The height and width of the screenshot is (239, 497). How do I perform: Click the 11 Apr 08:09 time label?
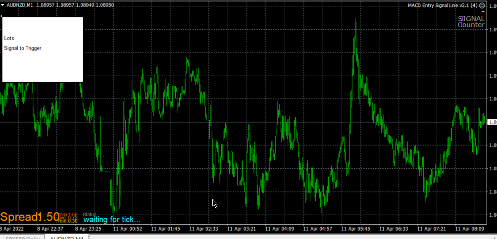tap(470, 229)
